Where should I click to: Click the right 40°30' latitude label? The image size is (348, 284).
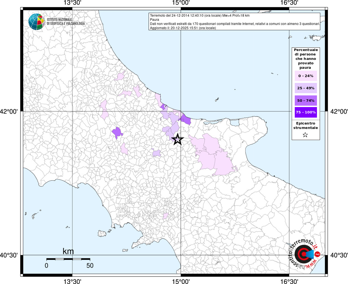tap(339, 255)
